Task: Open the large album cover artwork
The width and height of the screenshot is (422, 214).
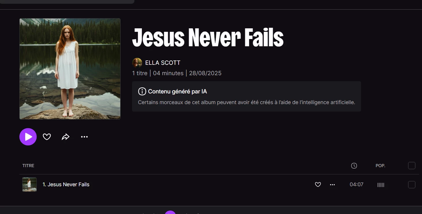Action: pos(70,69)
